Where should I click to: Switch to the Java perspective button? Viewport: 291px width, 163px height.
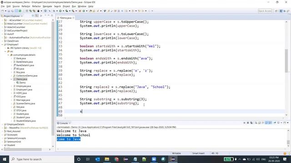click(x=281, y=11)
